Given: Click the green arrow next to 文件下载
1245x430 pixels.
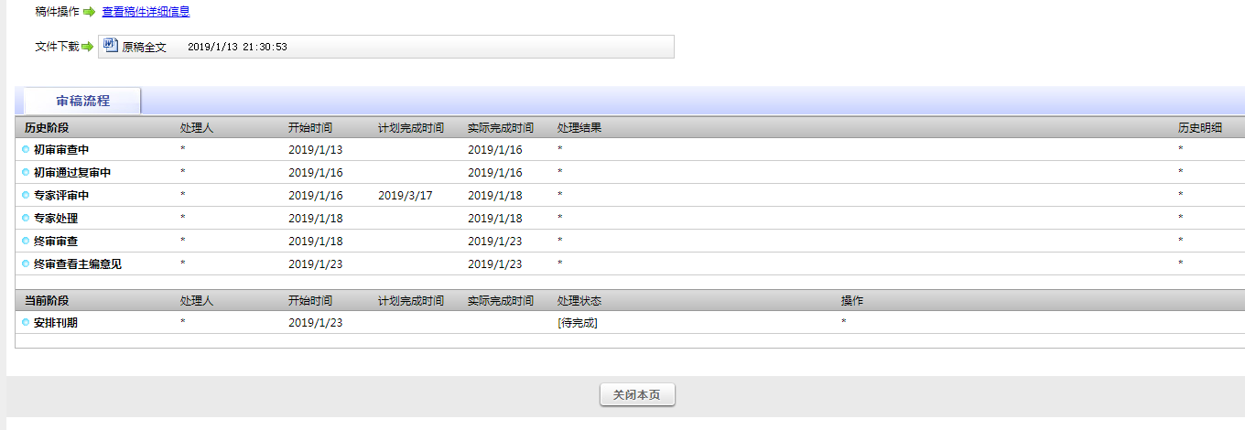Looking at the screenshot, I should tap(88, 47).
